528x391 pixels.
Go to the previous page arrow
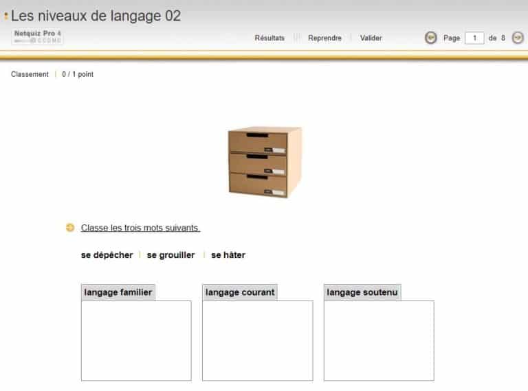pos(430,38)
